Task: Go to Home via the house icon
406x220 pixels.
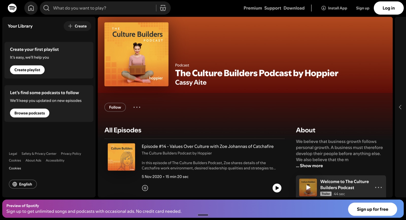Action: pyautogui.click(x=31, y=8)
